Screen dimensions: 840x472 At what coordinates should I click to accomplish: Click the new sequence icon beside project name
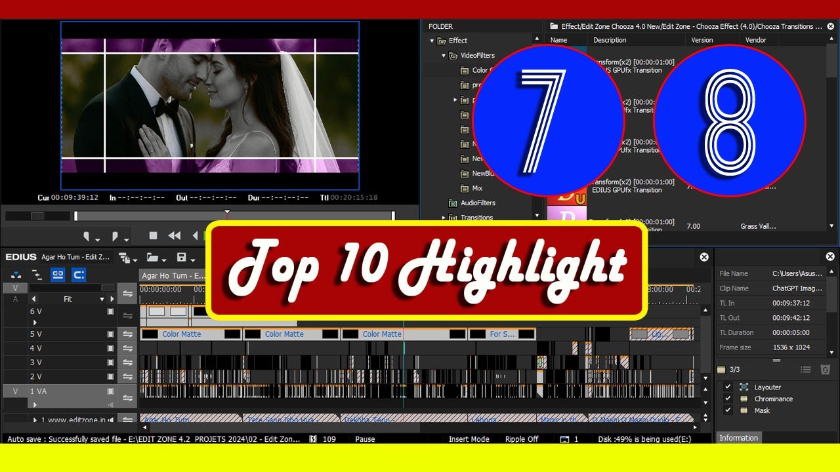[x=124, y=258]
